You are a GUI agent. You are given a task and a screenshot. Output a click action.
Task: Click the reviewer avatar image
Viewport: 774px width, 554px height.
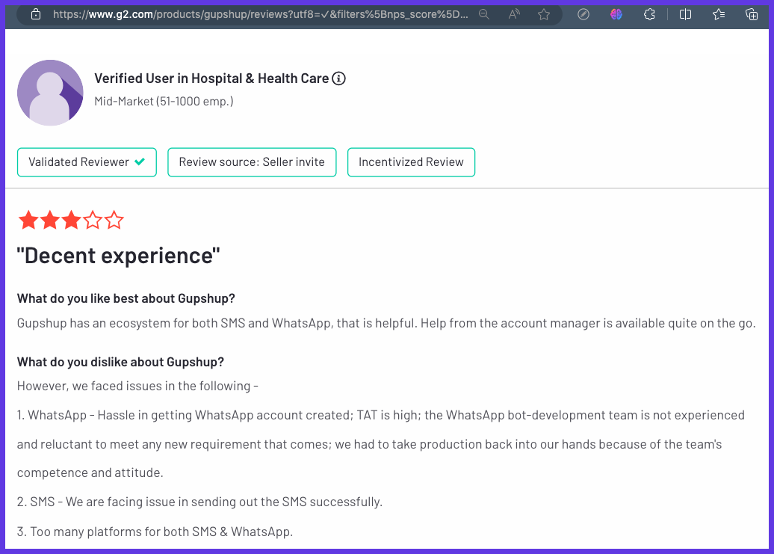coord(50,93)
